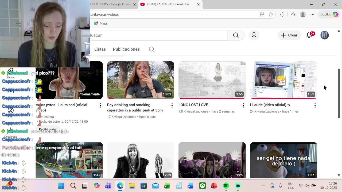This screenshot has width=342, height=192.
Task: Click the YouTube search magnifier button
Action: 236,35
